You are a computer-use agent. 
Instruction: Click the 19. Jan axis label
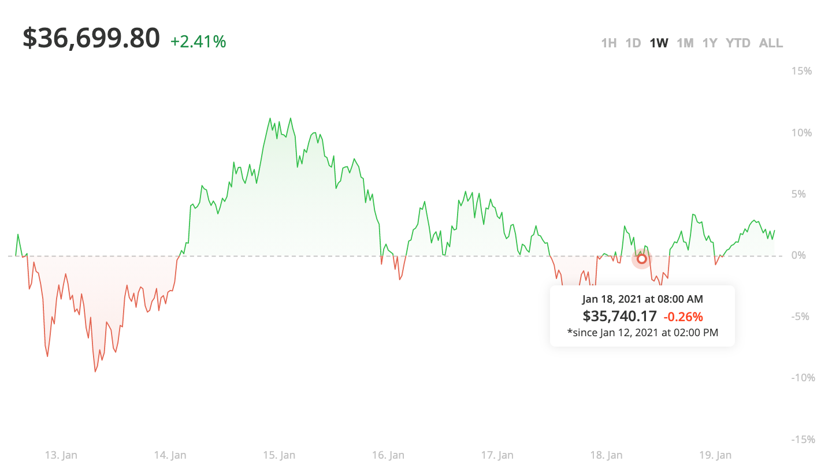(x=715, y=455)
